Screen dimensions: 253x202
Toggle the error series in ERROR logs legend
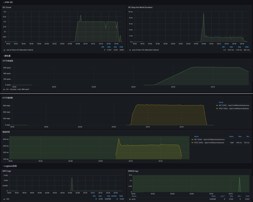[x=134, y=199]
